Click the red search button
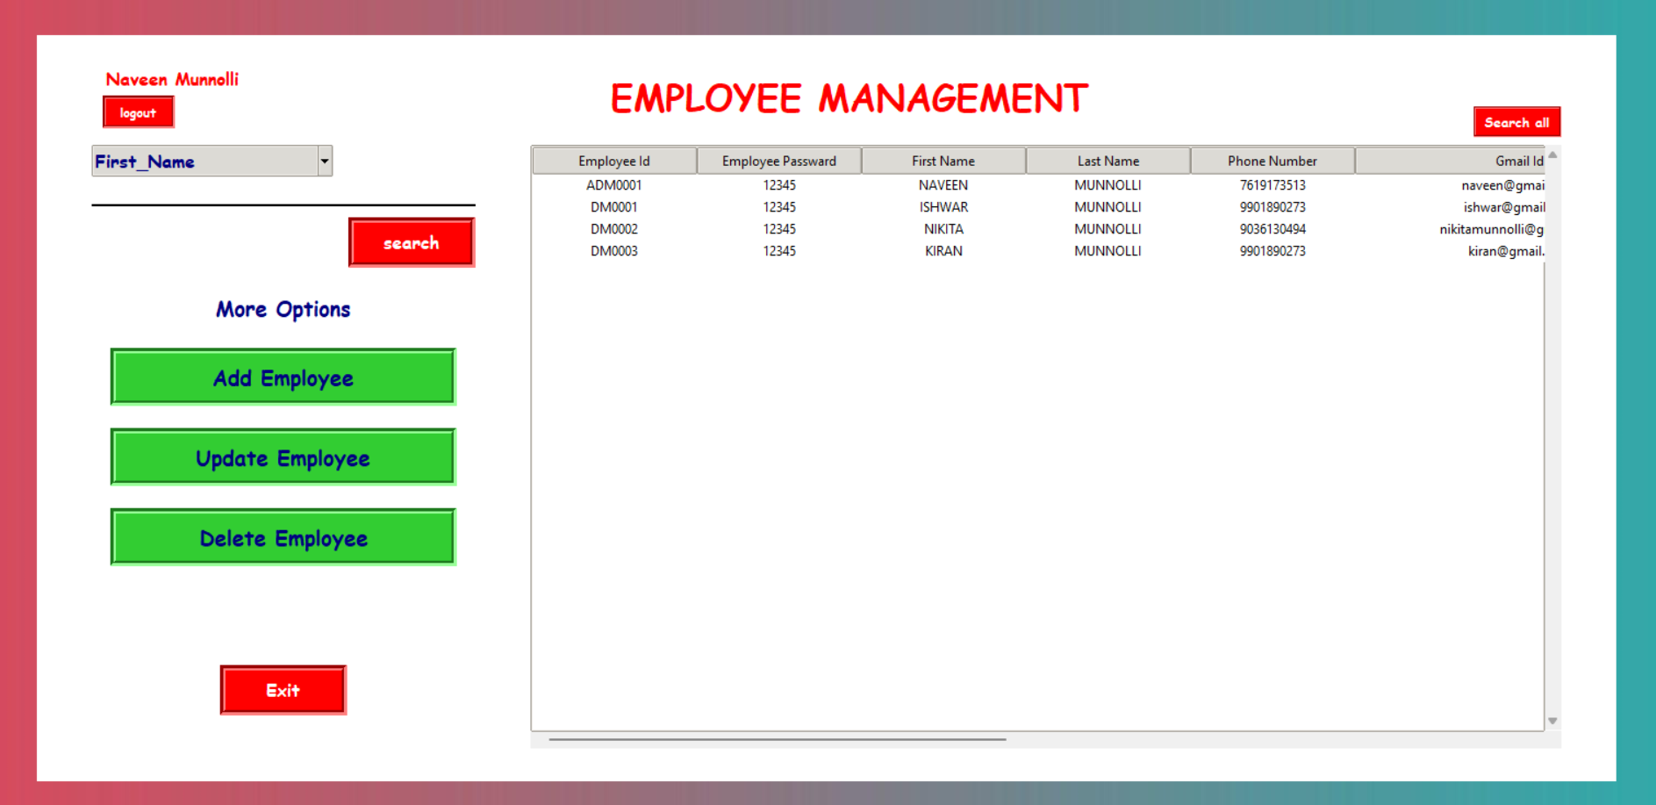Viewport: 1656px width, 805px height. 412,242
